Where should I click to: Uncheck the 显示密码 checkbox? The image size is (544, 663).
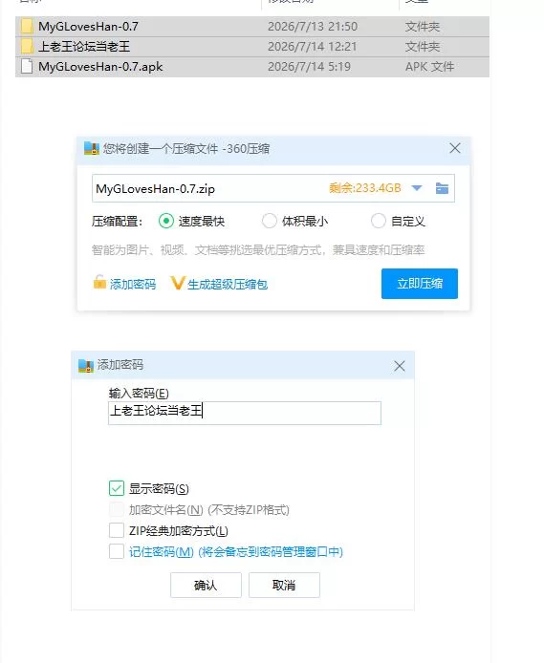tap(117, 488)
